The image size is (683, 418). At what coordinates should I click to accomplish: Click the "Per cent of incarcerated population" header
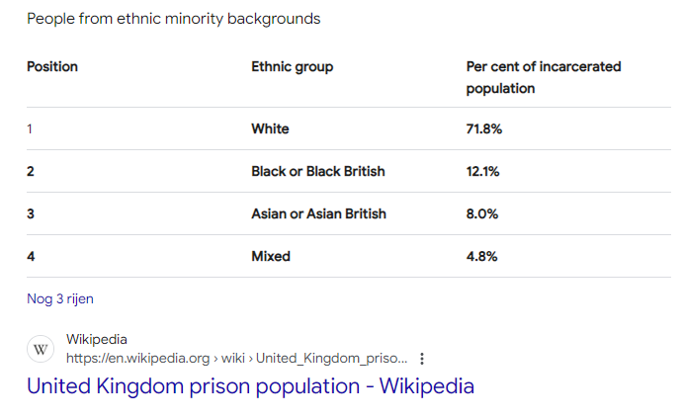(544, 77)
